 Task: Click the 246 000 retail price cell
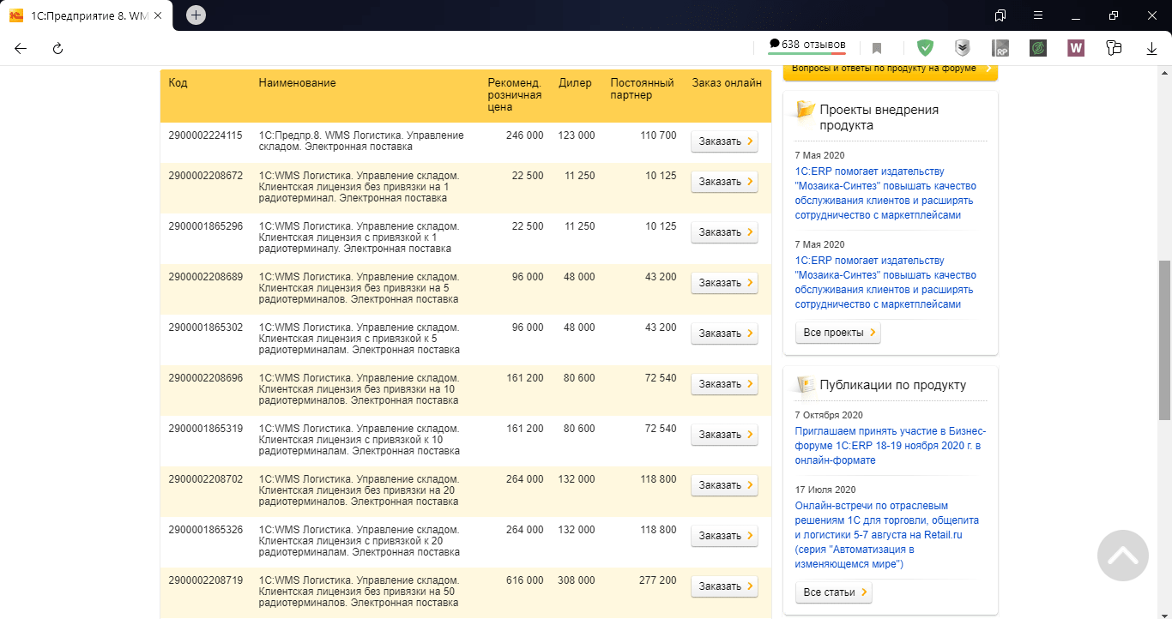524,135
